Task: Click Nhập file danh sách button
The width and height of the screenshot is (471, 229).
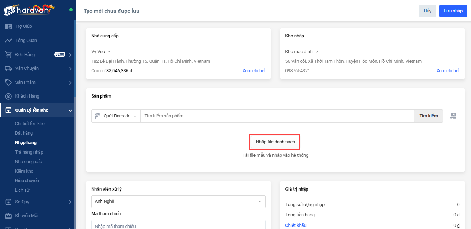Action: pyautogui.click(x=275, y=142)
